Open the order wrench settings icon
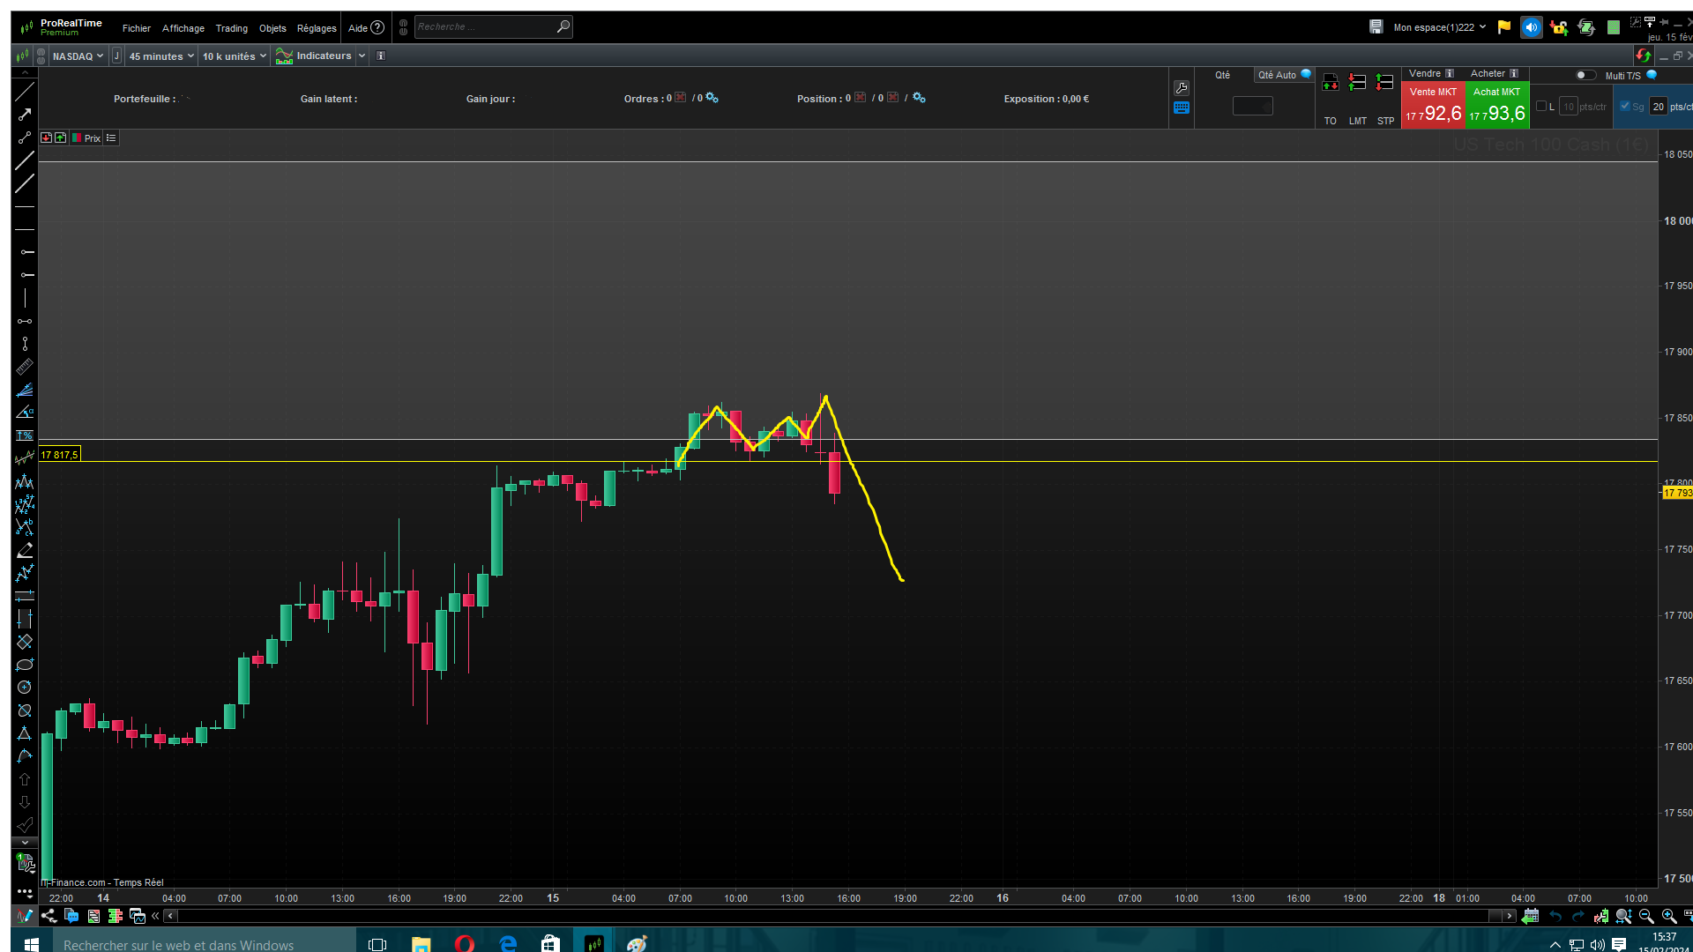The width and height of the screenshot is (1693, 952). (x=1182, y=88)
